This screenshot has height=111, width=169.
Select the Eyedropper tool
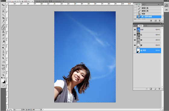3,21
